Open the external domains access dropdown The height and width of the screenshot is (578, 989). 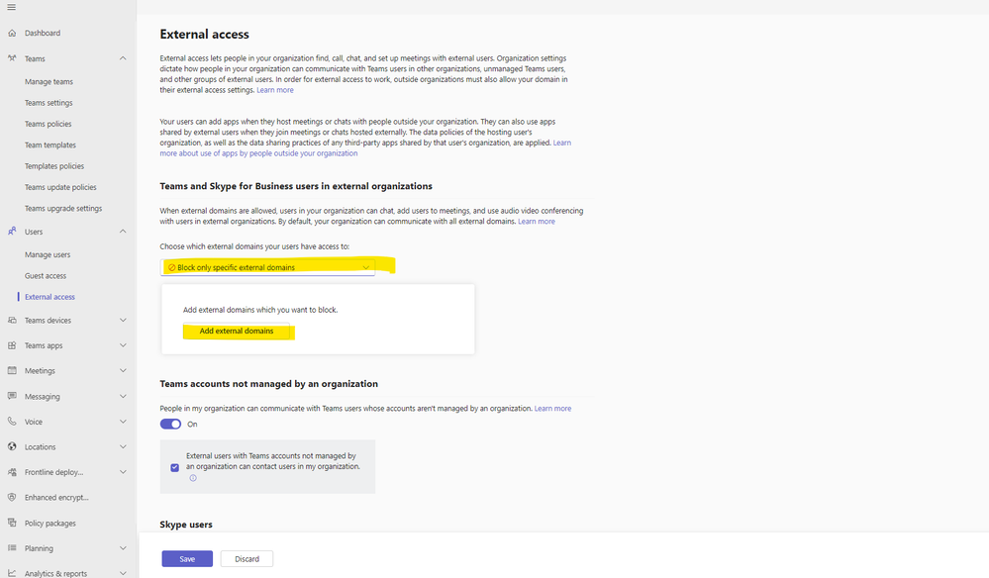click(x=267, y=267)
